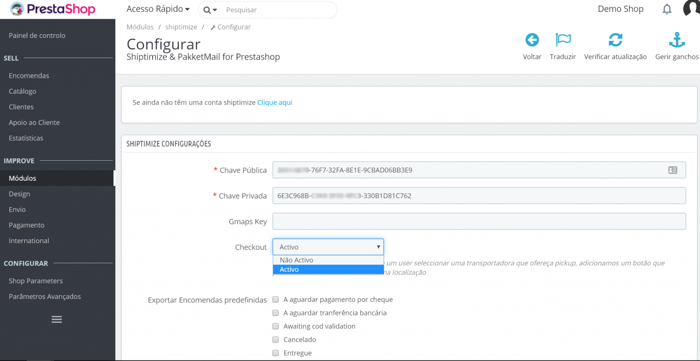Check 'A aguardar pagamento por cheque'
700x361 pixels.
[275, 300]
